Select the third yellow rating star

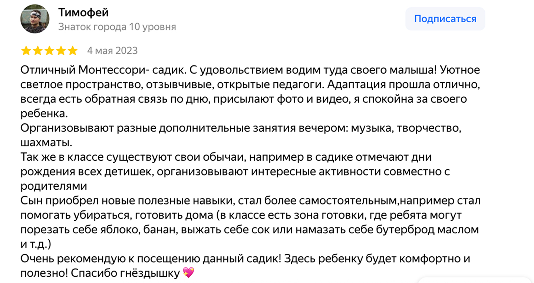pyautogui.click(x=49, y=50)
